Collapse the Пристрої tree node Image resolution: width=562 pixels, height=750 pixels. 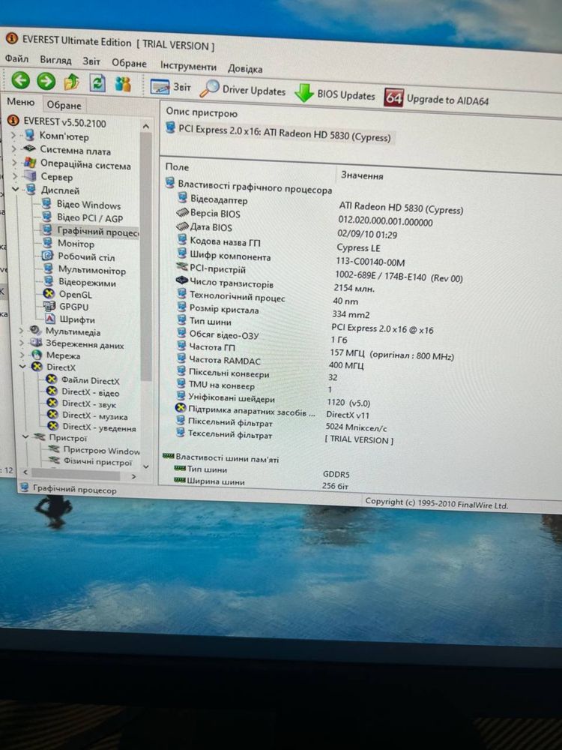[25, 436]
